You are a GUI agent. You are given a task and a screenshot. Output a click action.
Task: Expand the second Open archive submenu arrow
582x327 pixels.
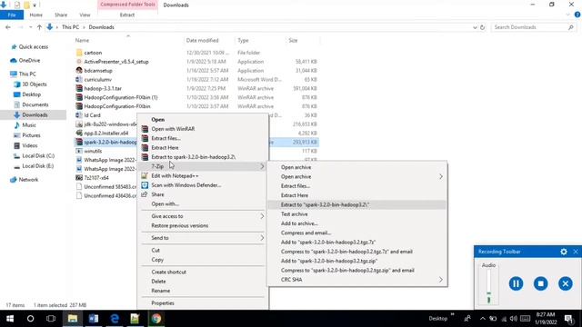pyautogui.click(x=440, y=177)
